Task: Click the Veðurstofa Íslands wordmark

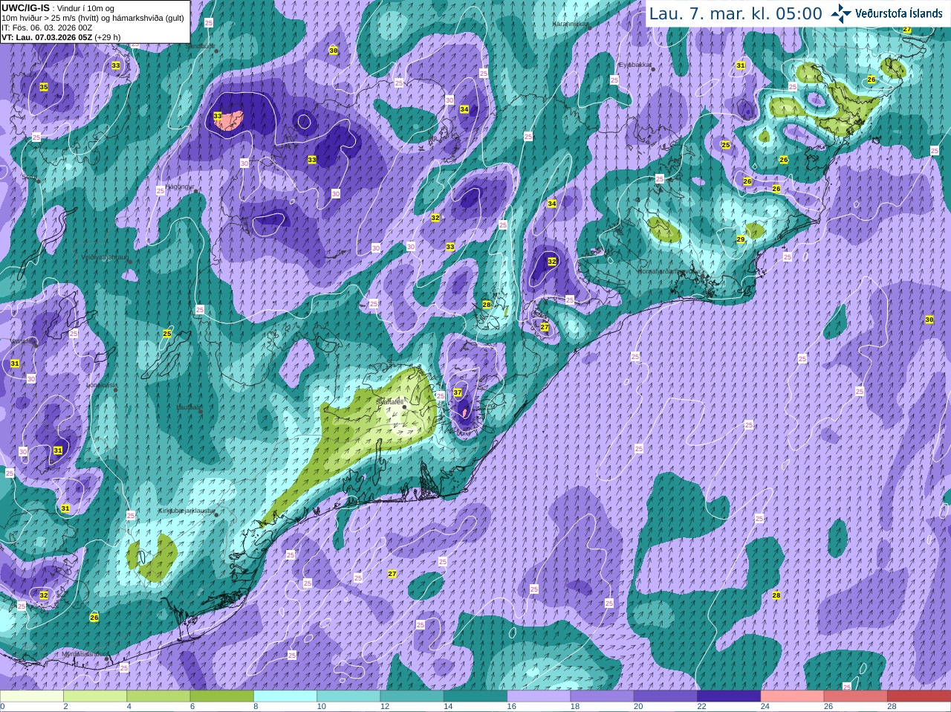Action: tap(899, 13)
